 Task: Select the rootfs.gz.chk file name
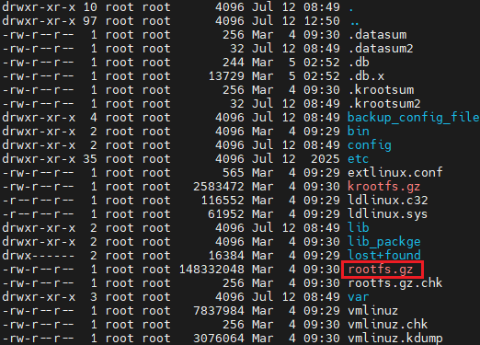[395, 283]
